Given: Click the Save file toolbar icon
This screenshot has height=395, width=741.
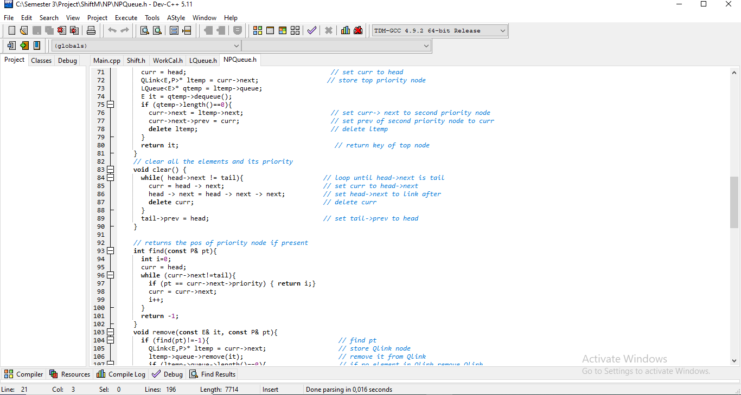Looking at the screenshot, I should click(x=36, y=30).
